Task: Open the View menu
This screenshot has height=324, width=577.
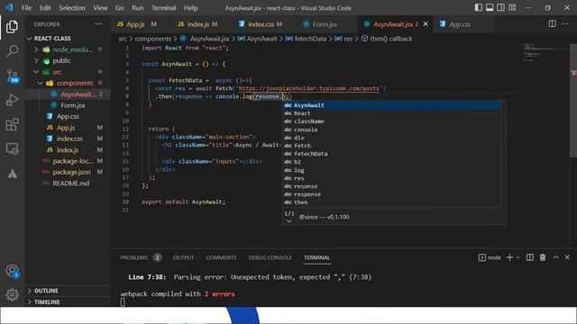Action: tap(100, 8)
